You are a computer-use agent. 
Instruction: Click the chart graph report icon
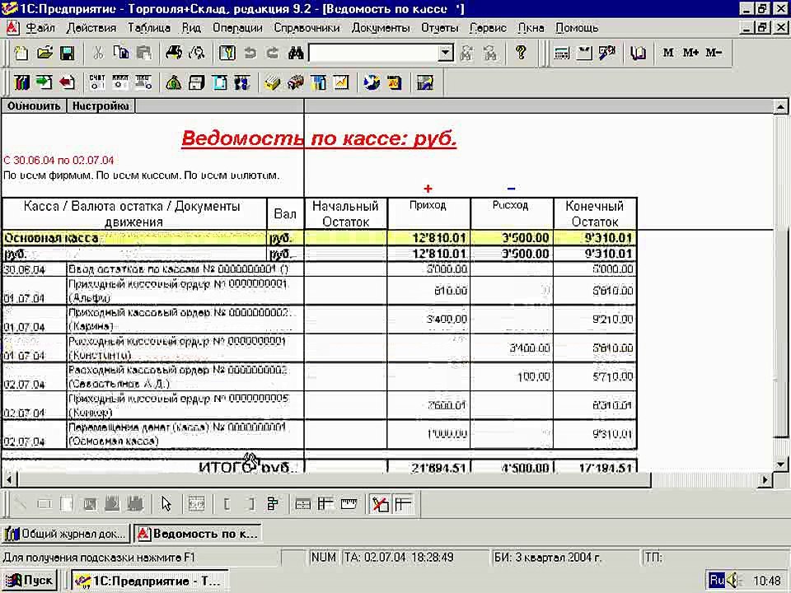pyautogui.click(x=341, y=82)
